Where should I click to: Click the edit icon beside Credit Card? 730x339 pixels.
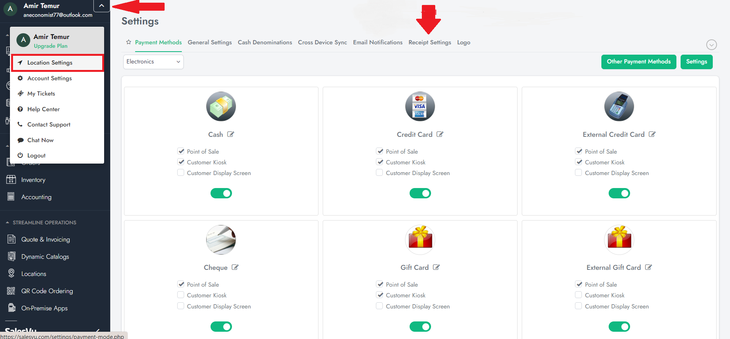[440, 134]
